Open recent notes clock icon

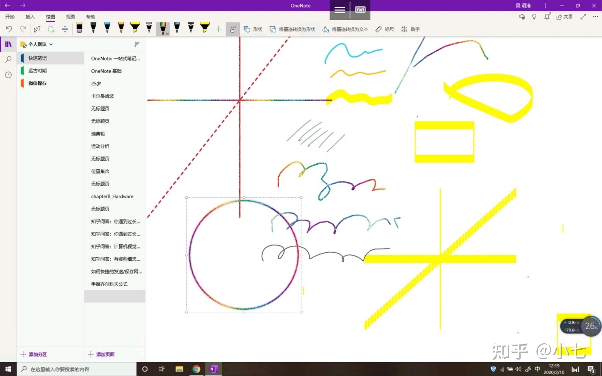9,75
